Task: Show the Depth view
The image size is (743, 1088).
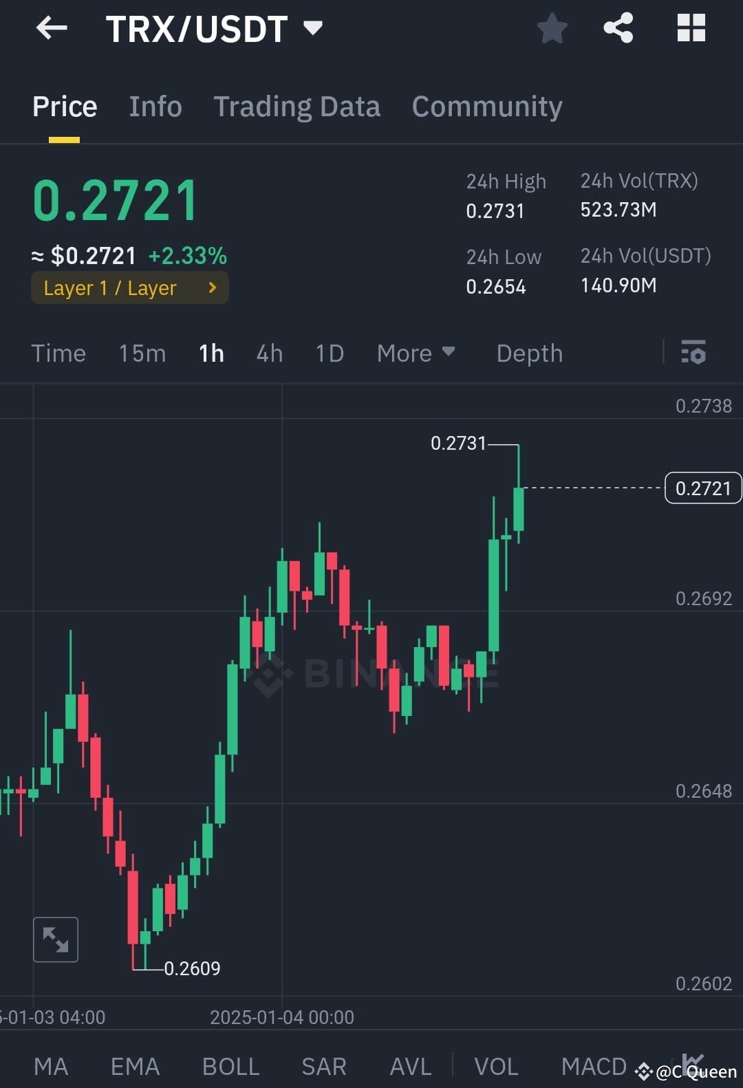Action: click(x=528, y=353)
